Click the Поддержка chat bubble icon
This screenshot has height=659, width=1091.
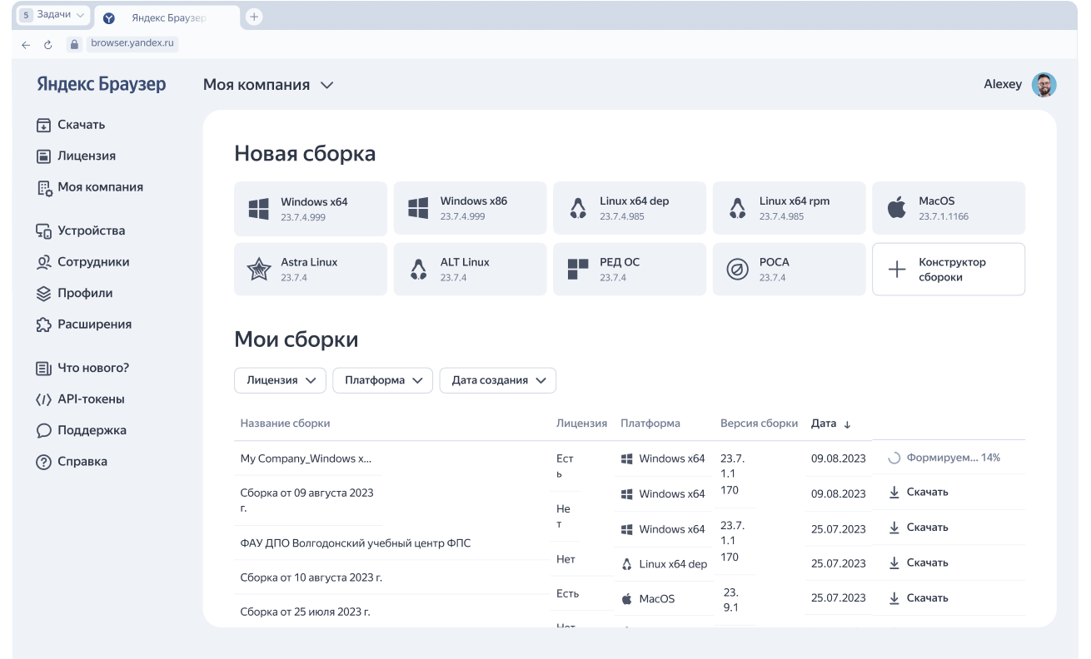pos(44,431)
